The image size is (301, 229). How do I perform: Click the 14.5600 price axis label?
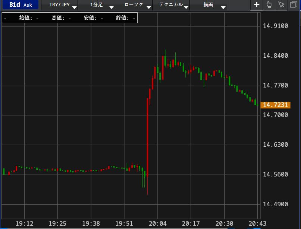[x=275, y=175]
